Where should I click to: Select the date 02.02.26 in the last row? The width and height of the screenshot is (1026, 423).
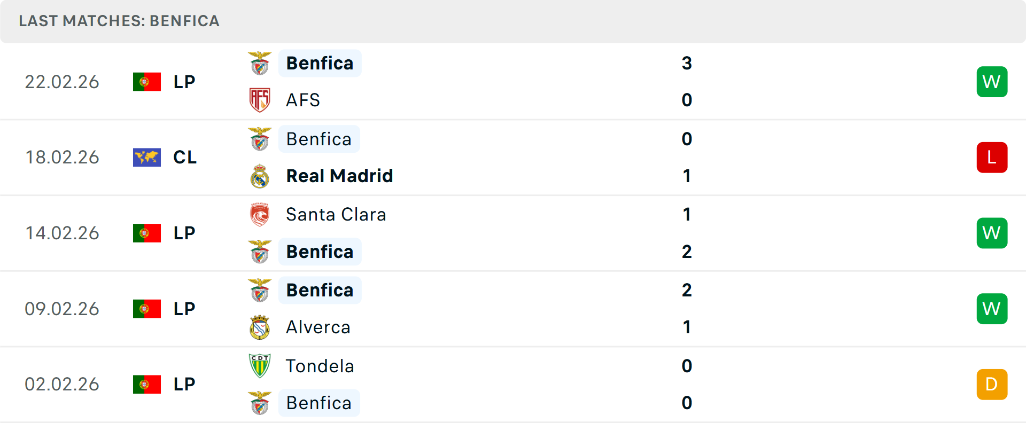[x=62, y=384]
